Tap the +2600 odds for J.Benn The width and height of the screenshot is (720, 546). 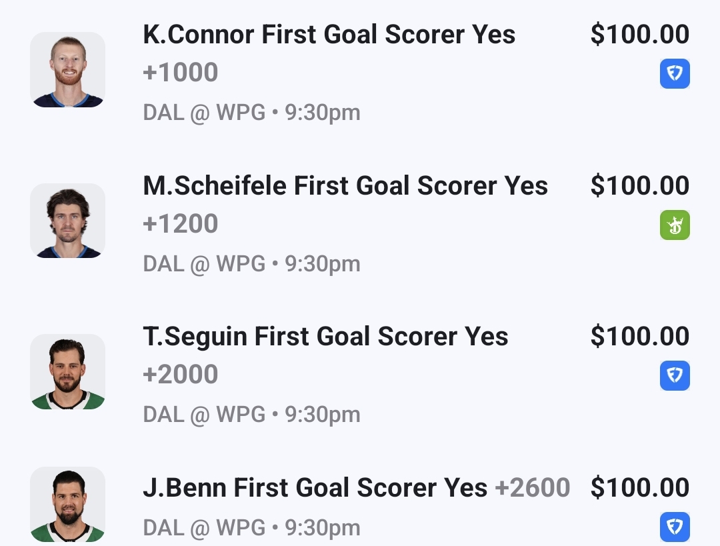click(533, 488)
